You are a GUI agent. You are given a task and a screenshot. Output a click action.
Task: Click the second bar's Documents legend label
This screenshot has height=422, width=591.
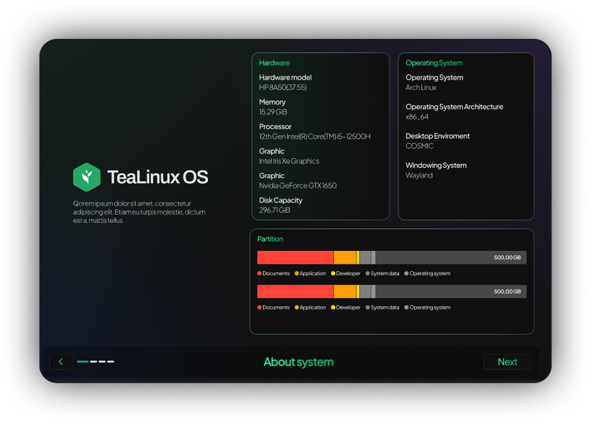click(x=276, y=307)
